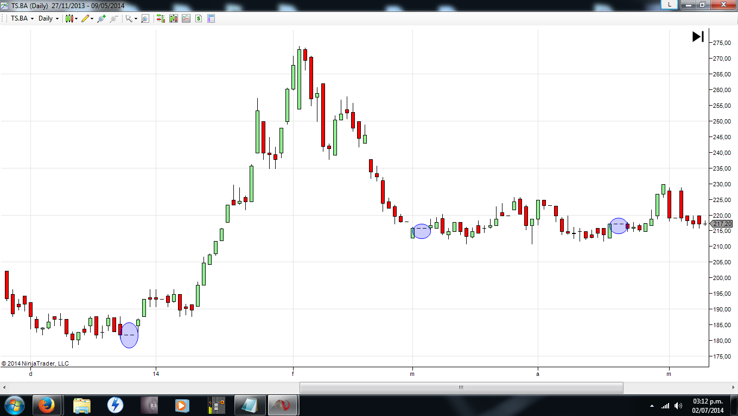This screenshot has width=738, height=416.
Task: Open Windows Explorer from the taskbar
Action: [82, 405]
